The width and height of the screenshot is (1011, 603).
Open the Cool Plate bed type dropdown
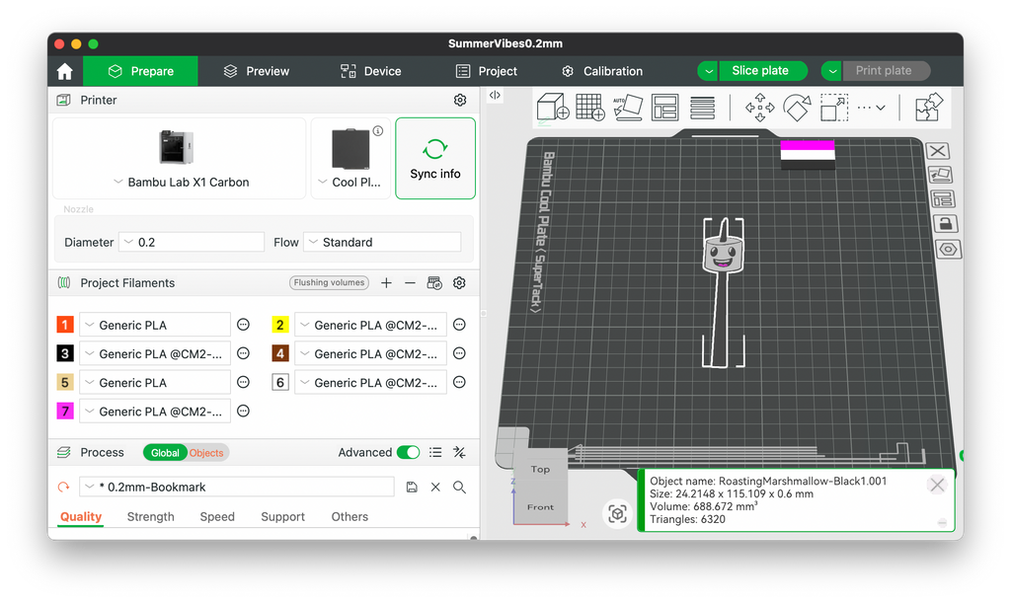point(350,158)
